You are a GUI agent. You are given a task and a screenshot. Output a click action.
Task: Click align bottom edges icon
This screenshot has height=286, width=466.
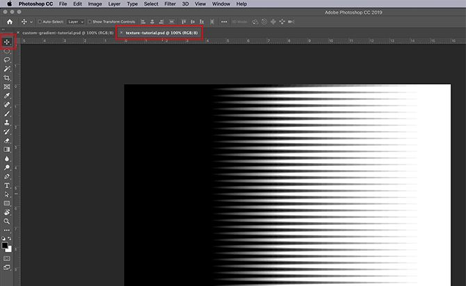pyautogui.click(x=202, y=22)
